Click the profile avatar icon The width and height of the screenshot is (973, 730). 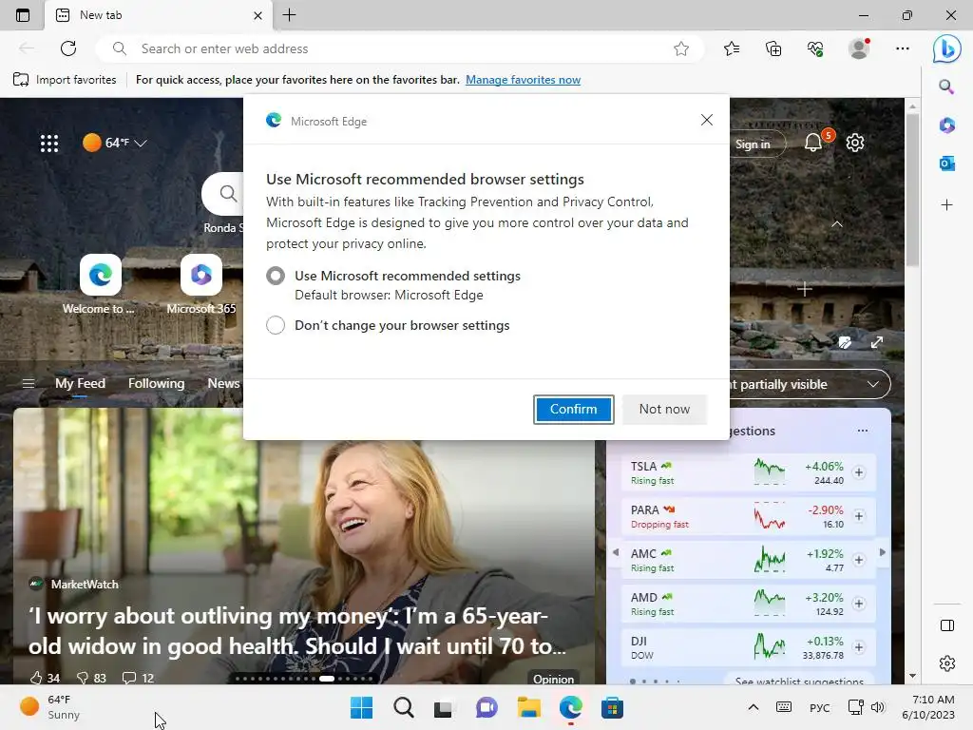pos(859,48)
